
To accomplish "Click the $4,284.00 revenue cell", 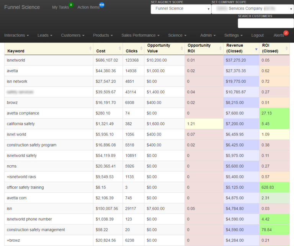I will click(241, 240).
